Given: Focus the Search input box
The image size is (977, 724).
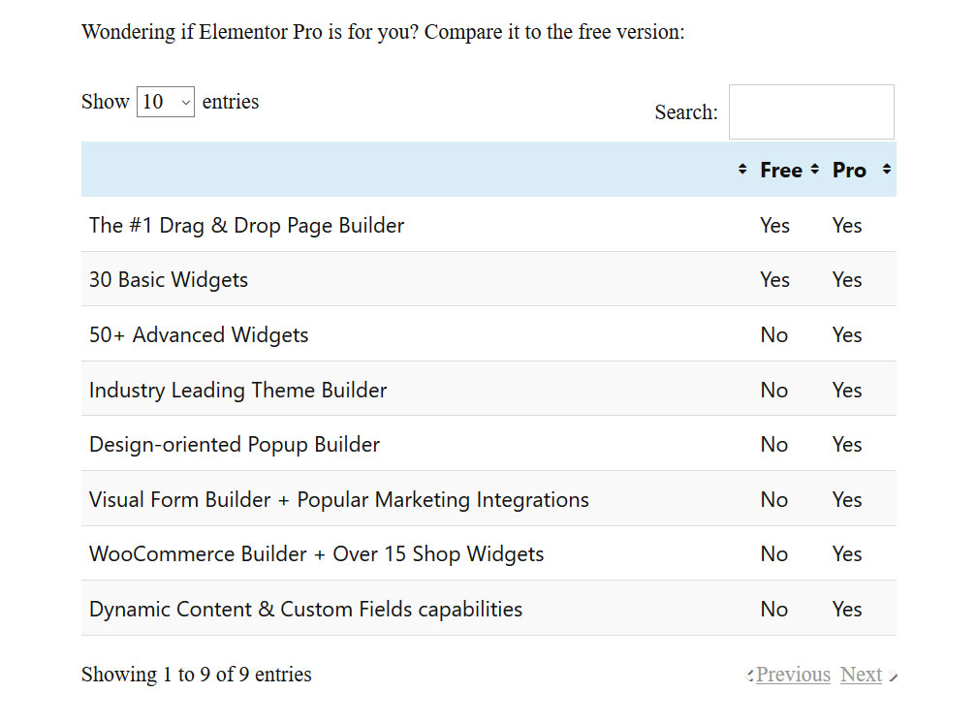Looking at the screenshot, I should pyautogui.click(x=811, y=112).
